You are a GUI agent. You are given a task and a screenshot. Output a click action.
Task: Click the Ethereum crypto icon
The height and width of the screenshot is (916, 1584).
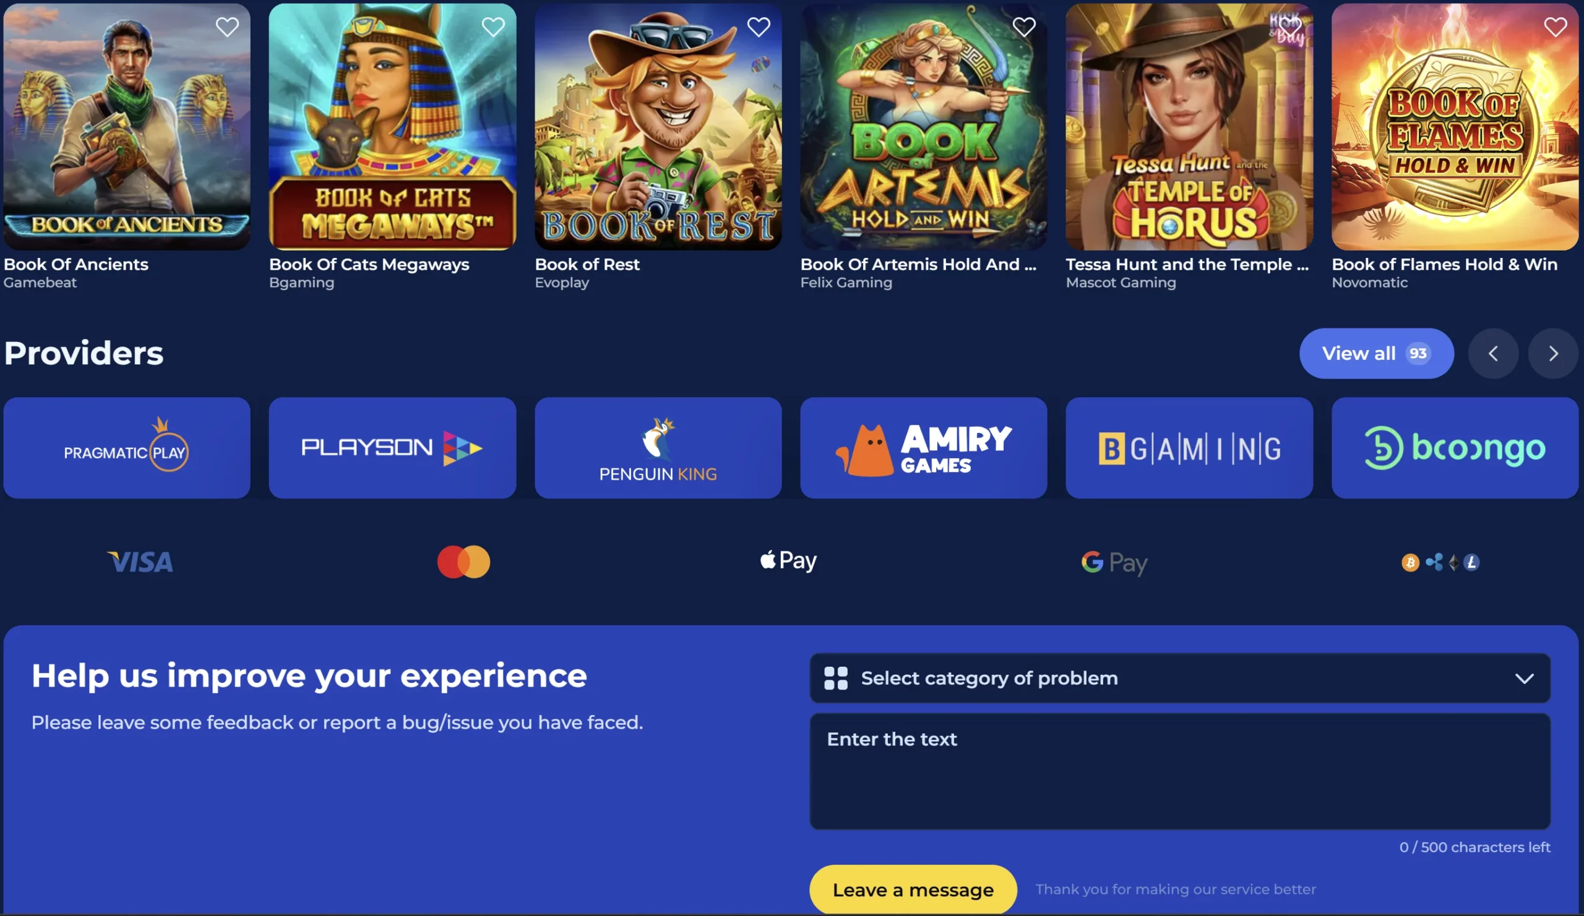[1453, 562]
